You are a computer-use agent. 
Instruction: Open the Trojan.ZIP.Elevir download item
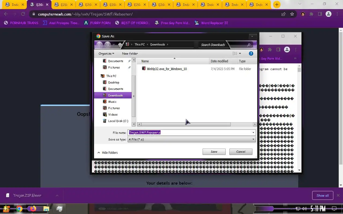[27, 196]
